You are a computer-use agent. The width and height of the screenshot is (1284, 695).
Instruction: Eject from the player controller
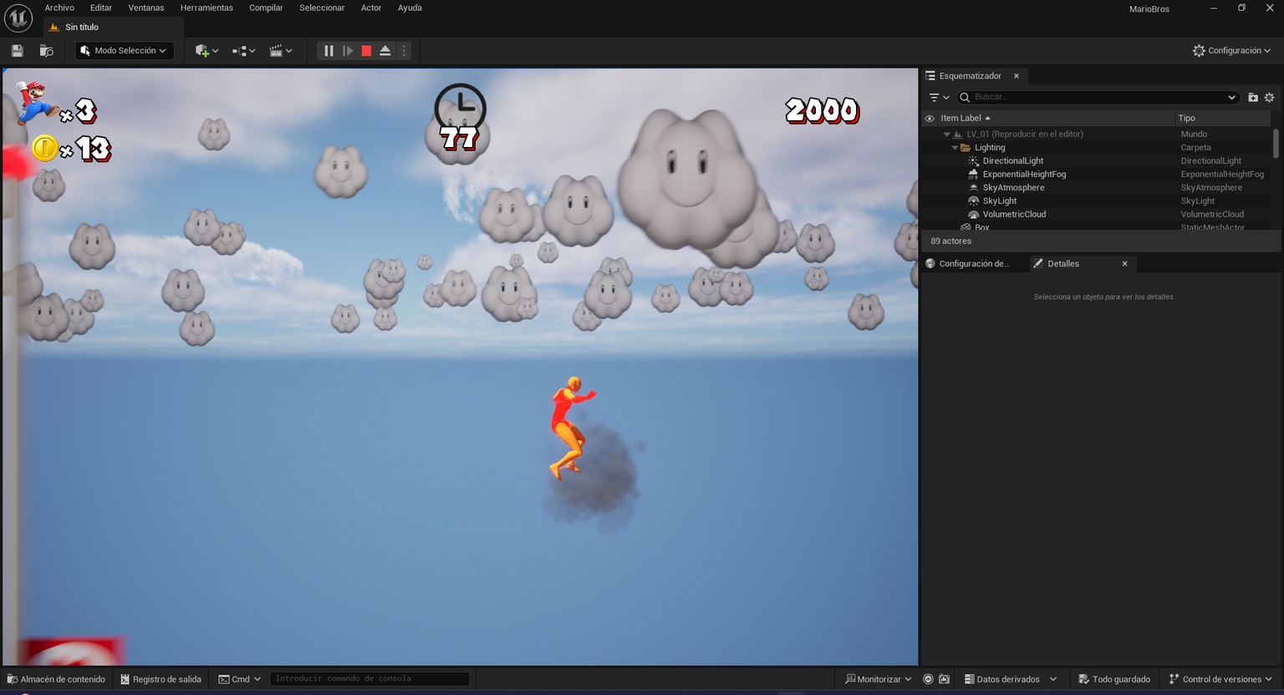tap(385, 51)
